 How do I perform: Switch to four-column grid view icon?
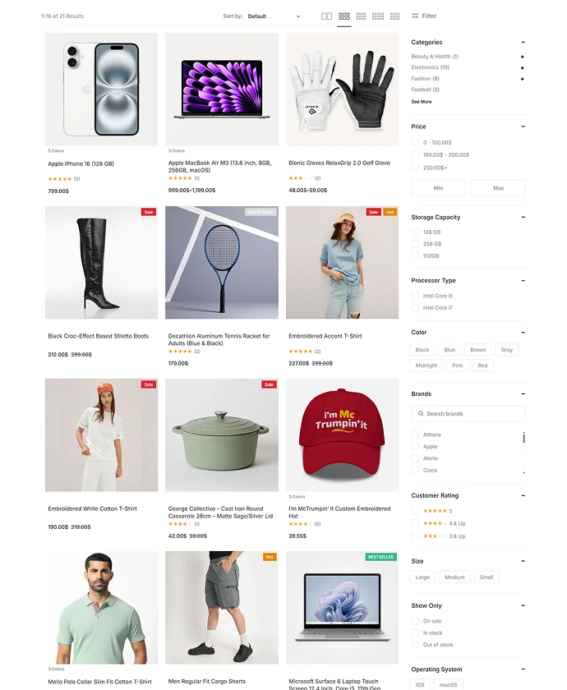point(361,16)
